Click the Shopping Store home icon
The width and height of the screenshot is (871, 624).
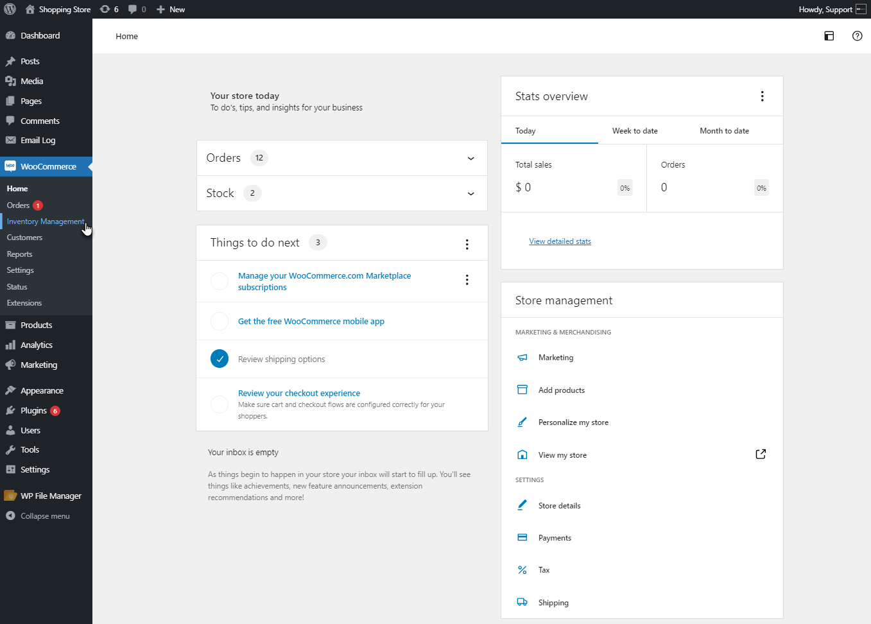pyautogui.click(x=30, y=9)
